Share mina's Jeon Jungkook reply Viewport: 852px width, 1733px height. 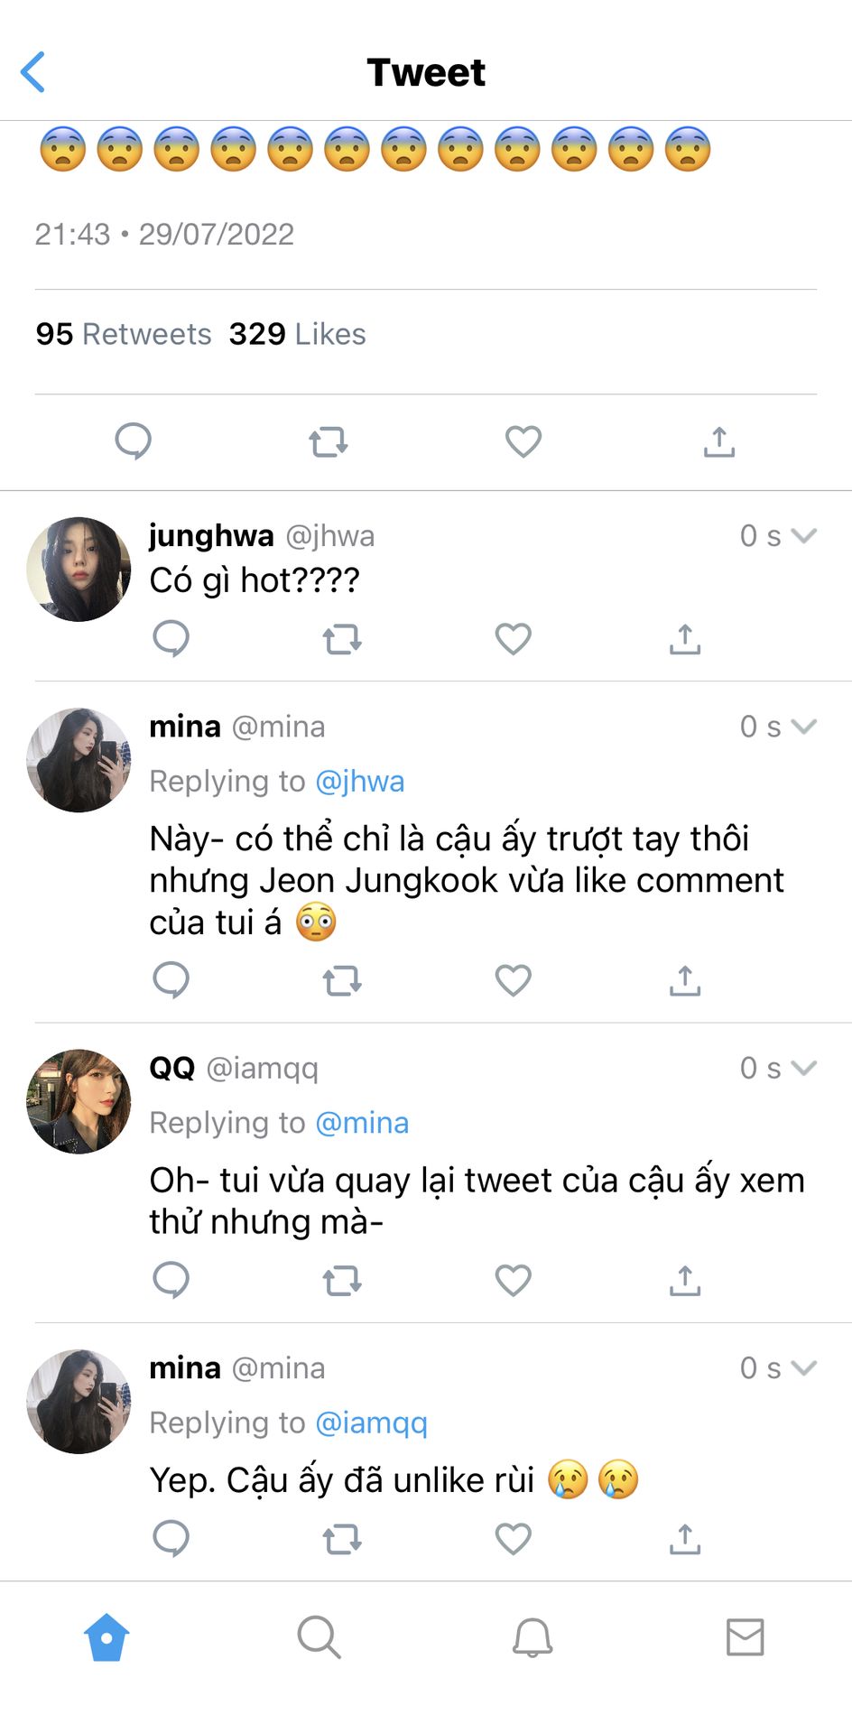685,980
